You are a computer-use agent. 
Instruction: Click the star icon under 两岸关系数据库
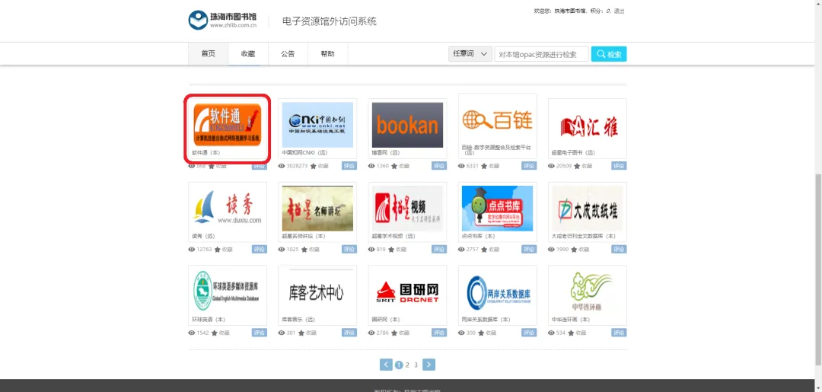click(481, 333)
